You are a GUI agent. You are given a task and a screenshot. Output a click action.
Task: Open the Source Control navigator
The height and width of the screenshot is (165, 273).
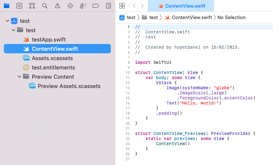pyautogui.click(x=19, y=6)
